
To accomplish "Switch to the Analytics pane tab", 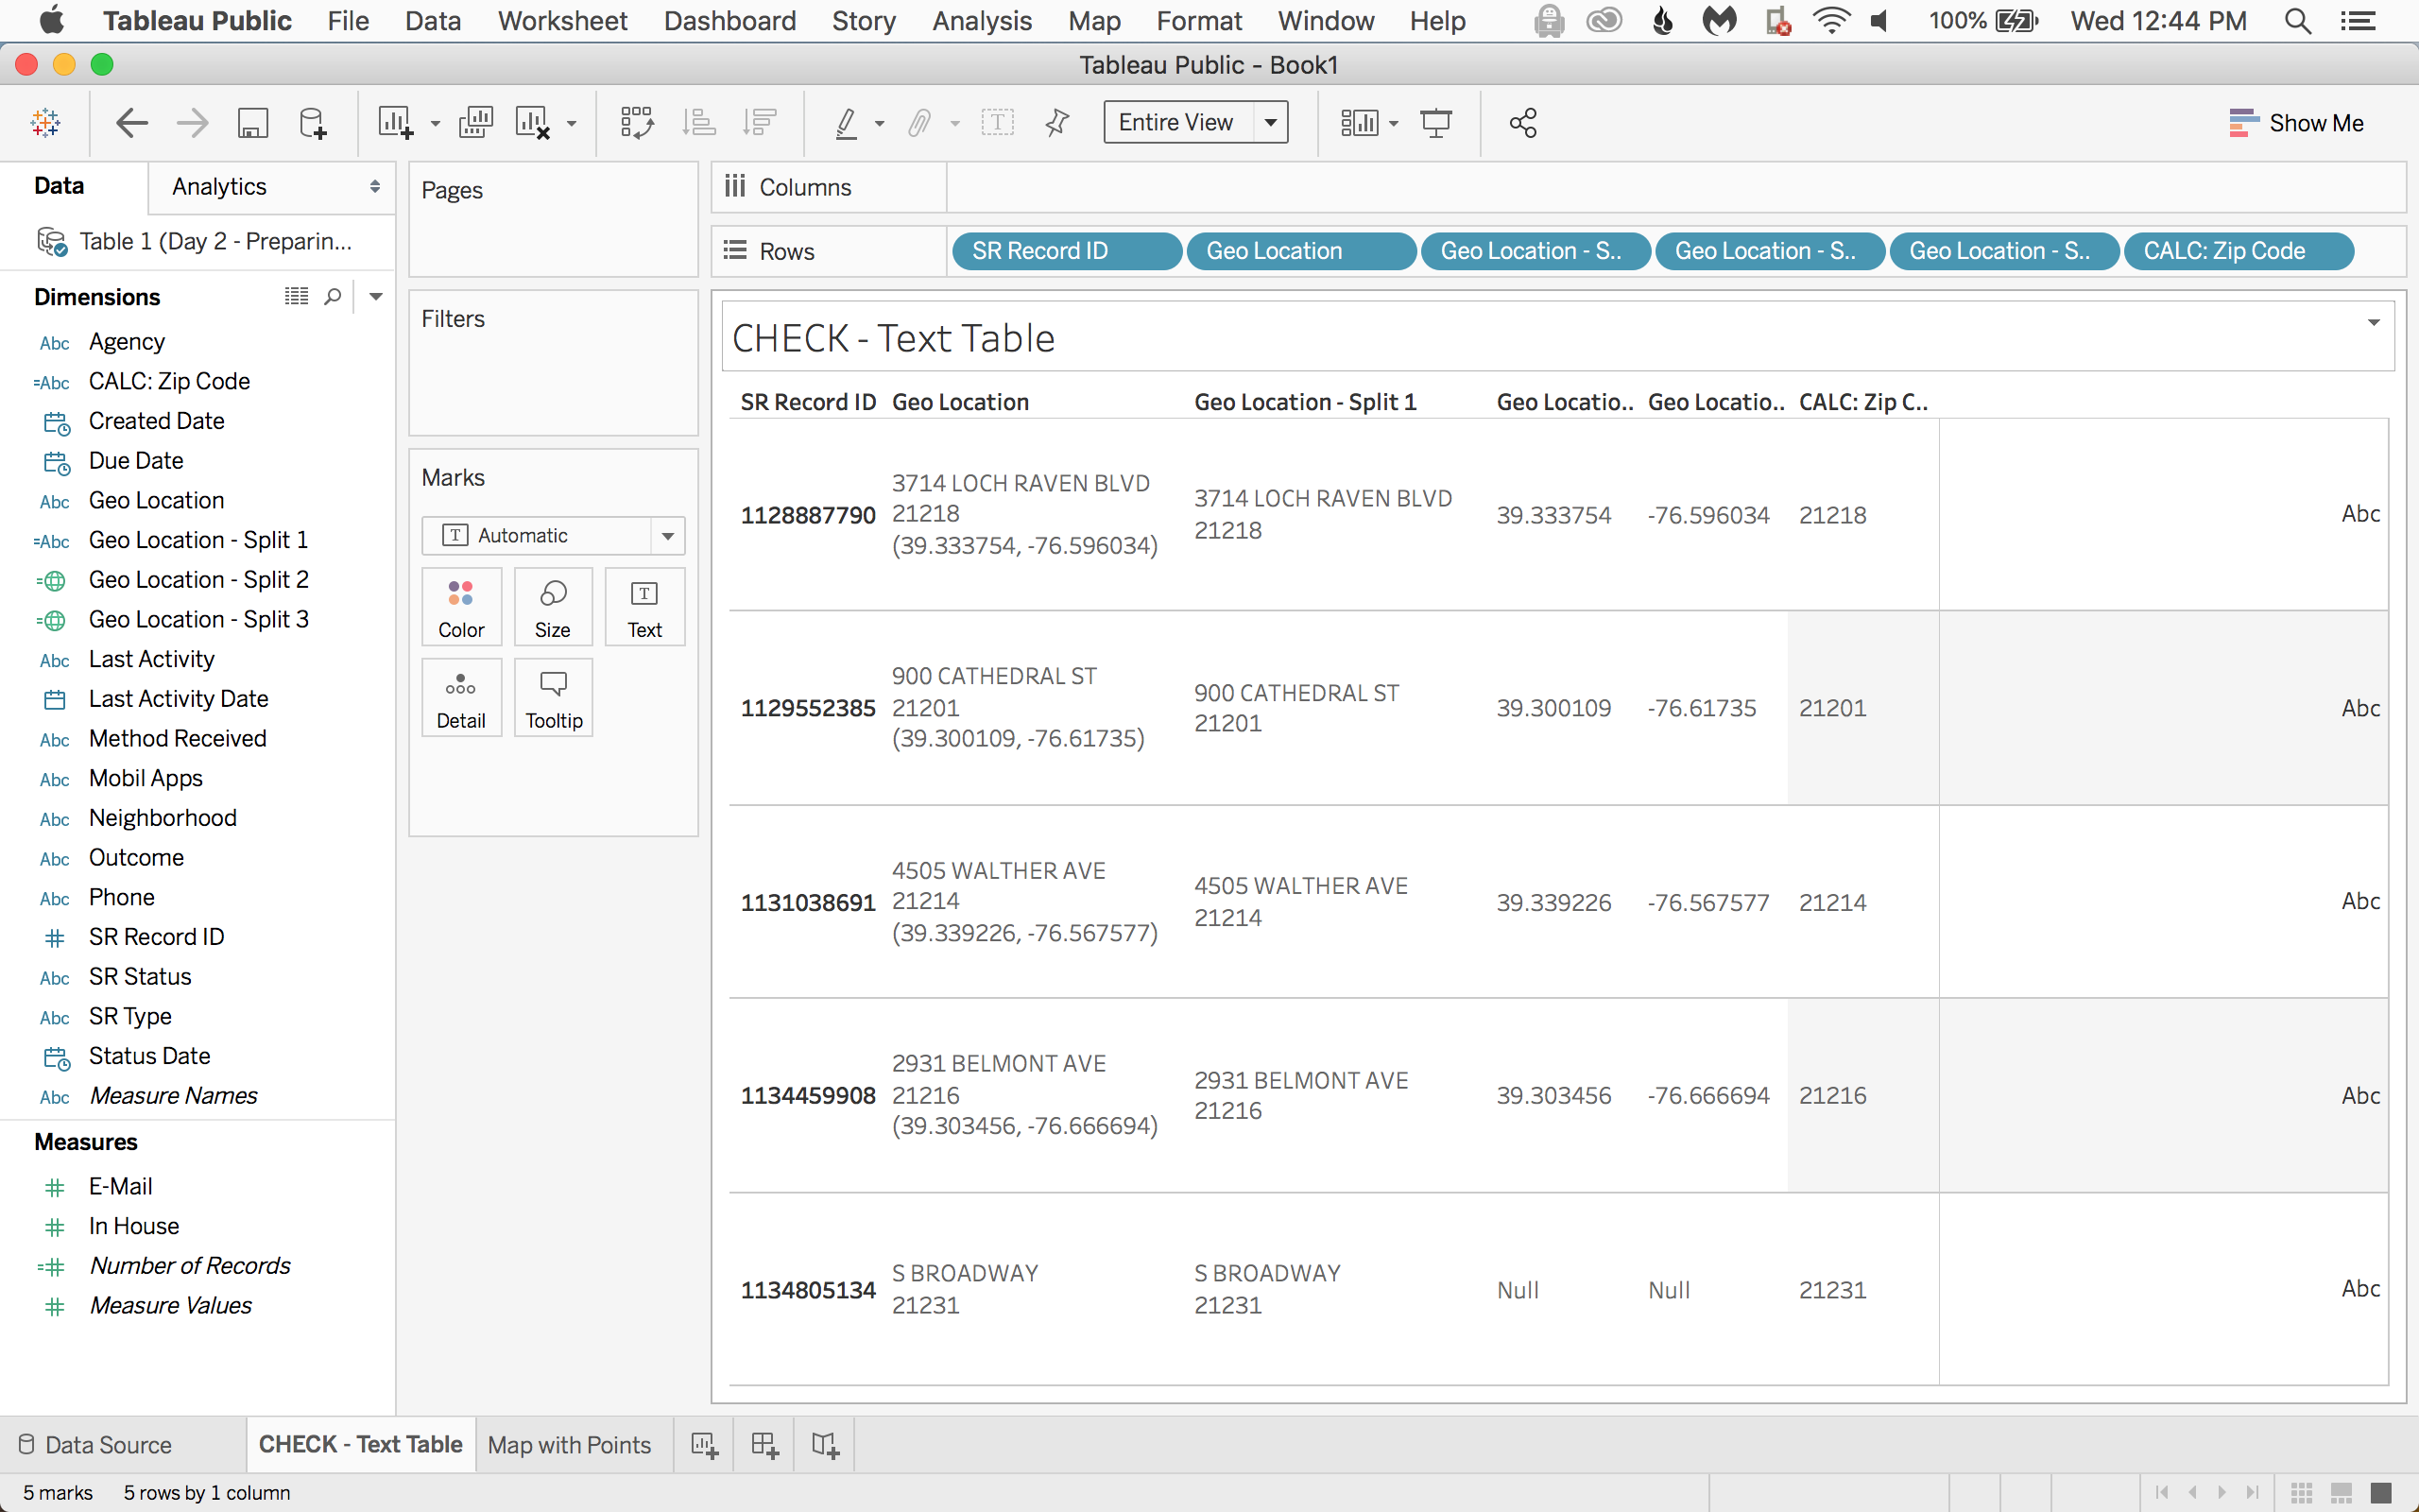I will [219, 187].
